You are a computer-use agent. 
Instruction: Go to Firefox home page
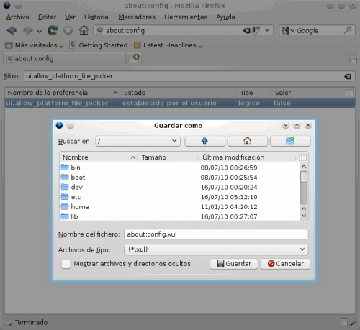click(84, 30)
